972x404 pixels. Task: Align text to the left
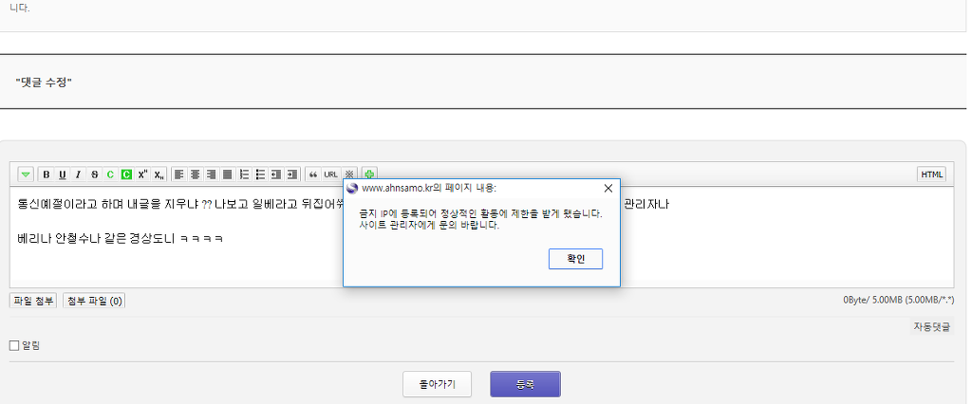pyautogui.click(x=179, y=174)
